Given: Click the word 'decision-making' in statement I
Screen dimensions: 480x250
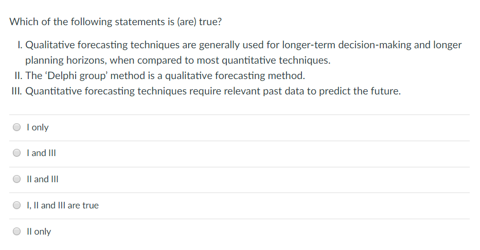Looking at the screenshot, I should (x=375, y=45).
